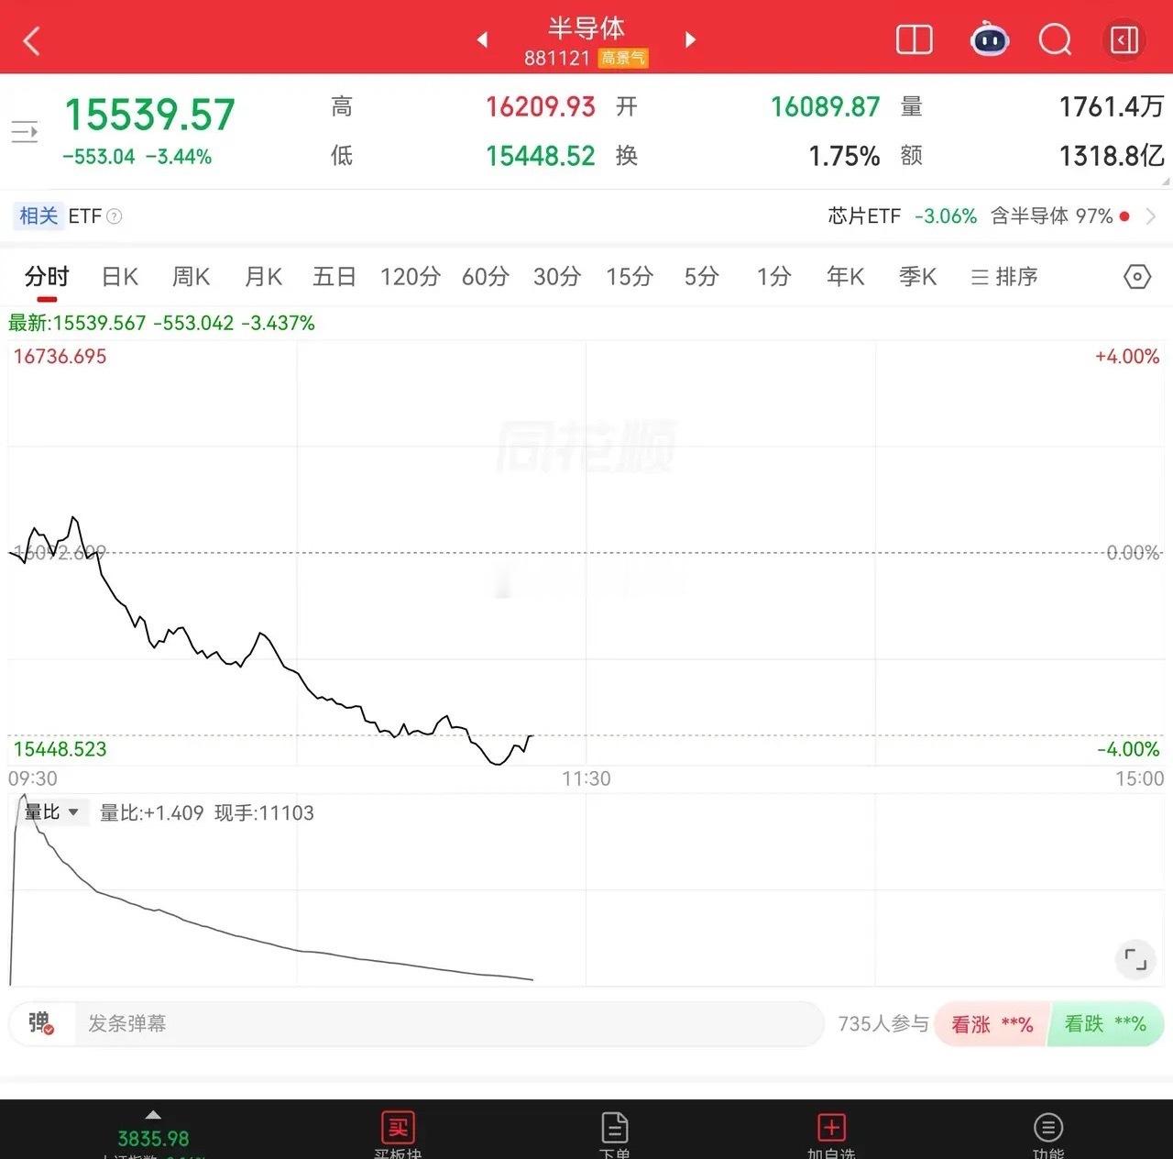
Task: Select the 日K tab
Action: click(119, 277)
